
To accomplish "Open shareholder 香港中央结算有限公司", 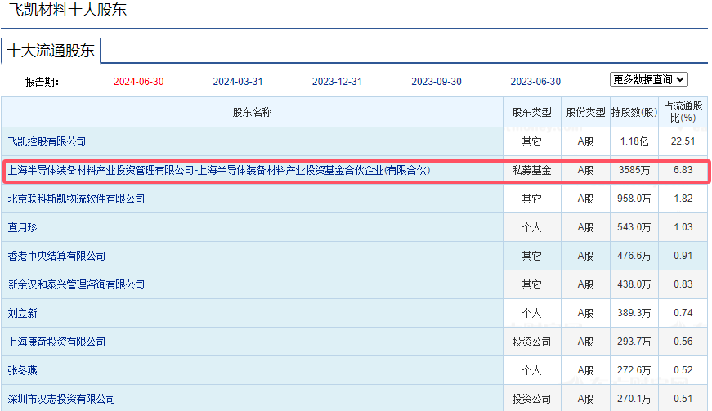I will pyautogui.click(x=56, y=256).
